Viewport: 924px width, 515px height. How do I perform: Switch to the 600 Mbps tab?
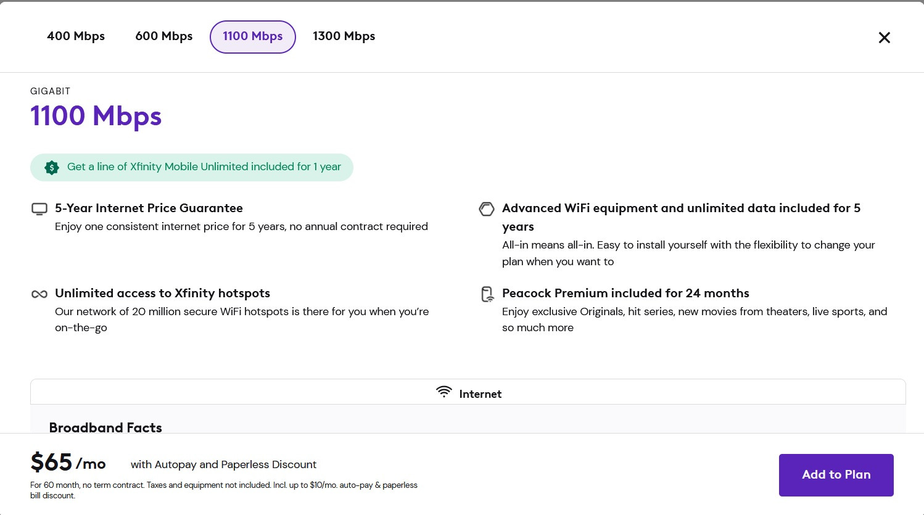[164, 36]
